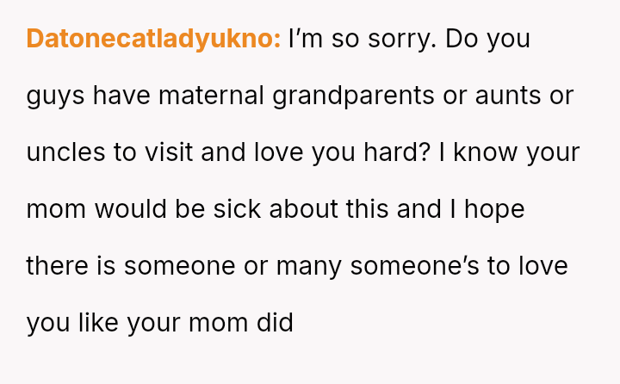The width and height of the screenshot is (620, 384).
Task: Click the word "uncles" starting the third line
Action: pyautogui.click(x=65, y=152)
